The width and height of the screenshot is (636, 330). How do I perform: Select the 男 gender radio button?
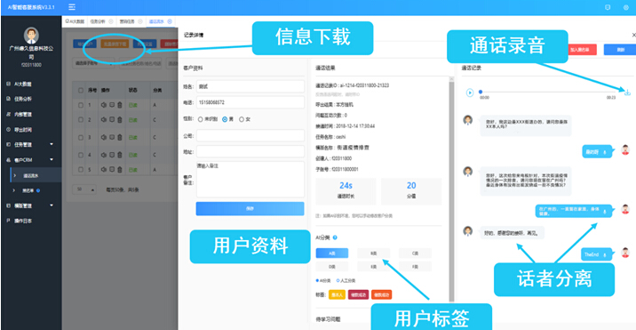click(x=225, y=119)
